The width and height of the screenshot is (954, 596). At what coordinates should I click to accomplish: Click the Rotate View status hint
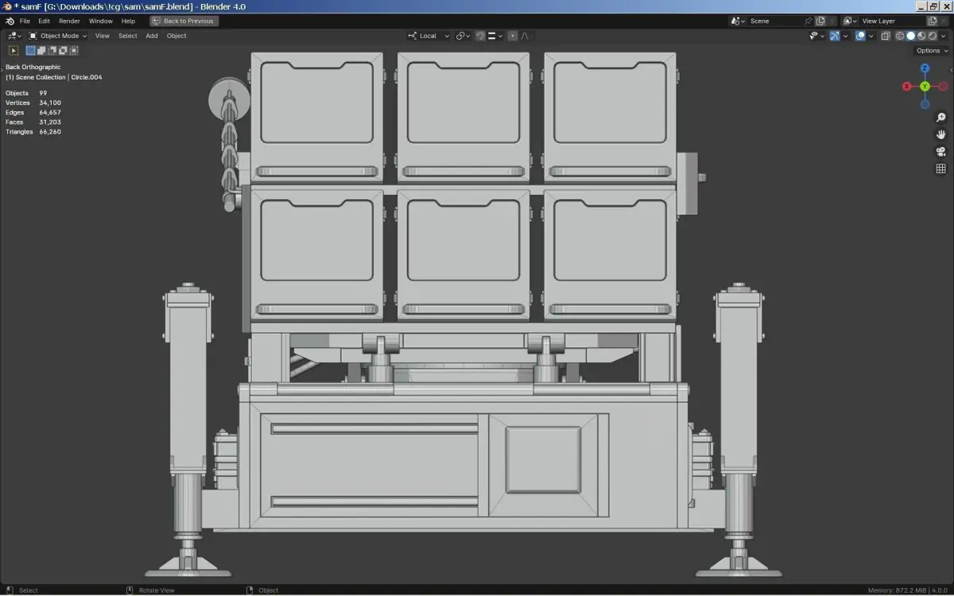pyautogui.click(x=150, y=590)
